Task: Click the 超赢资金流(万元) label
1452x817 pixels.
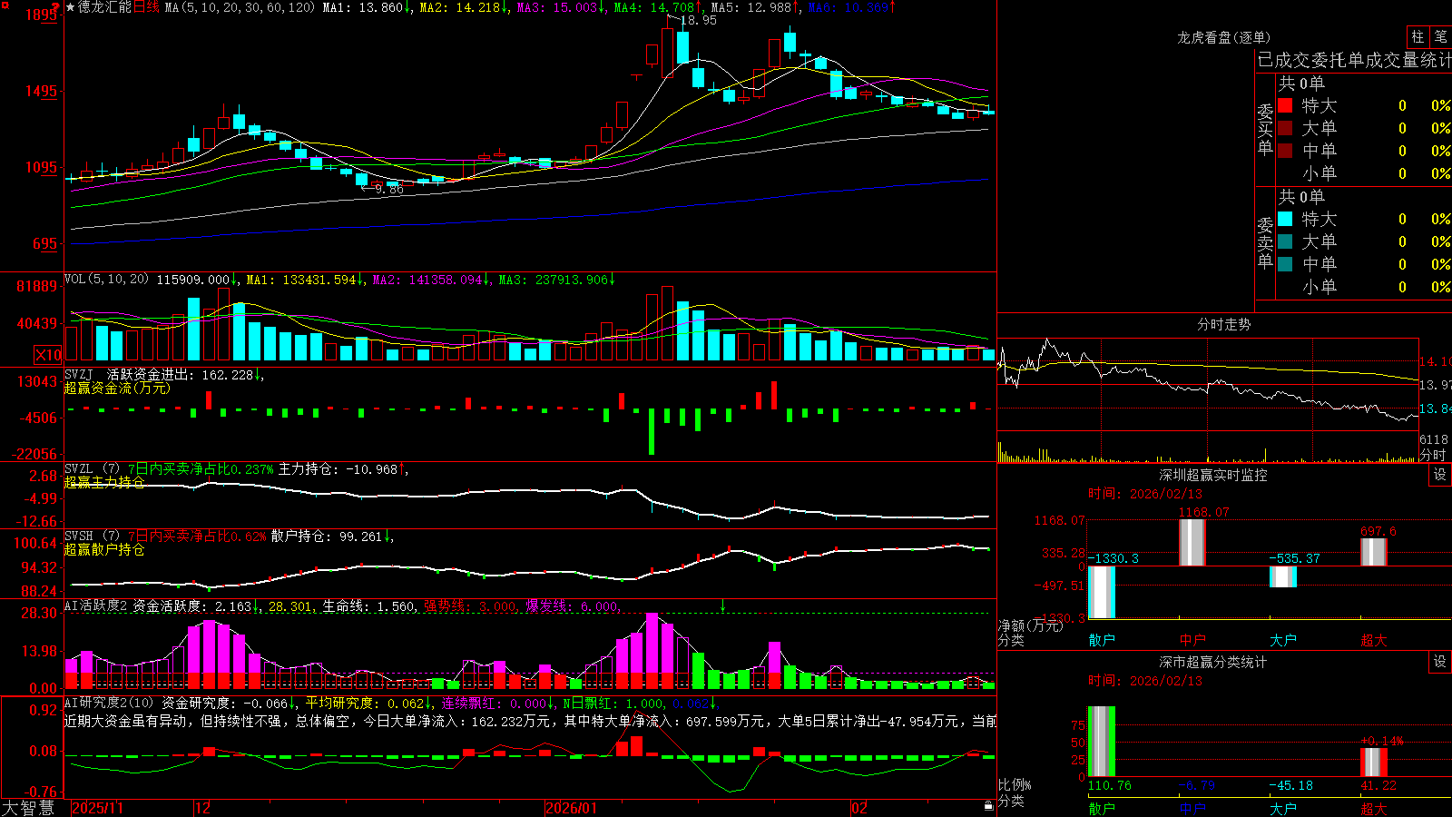Action: coord(117,388)
